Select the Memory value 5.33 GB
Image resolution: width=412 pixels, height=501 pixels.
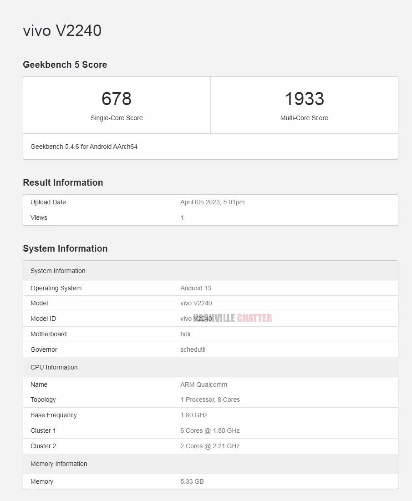[x=192, y=481]
